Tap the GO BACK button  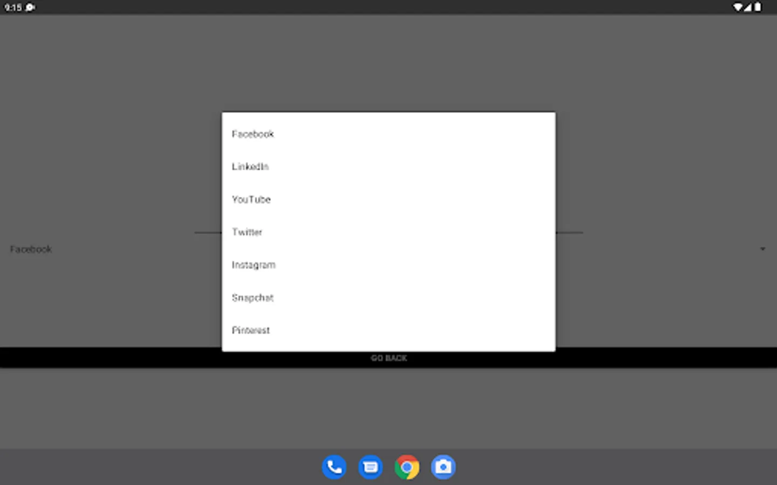tap(388, 358)
